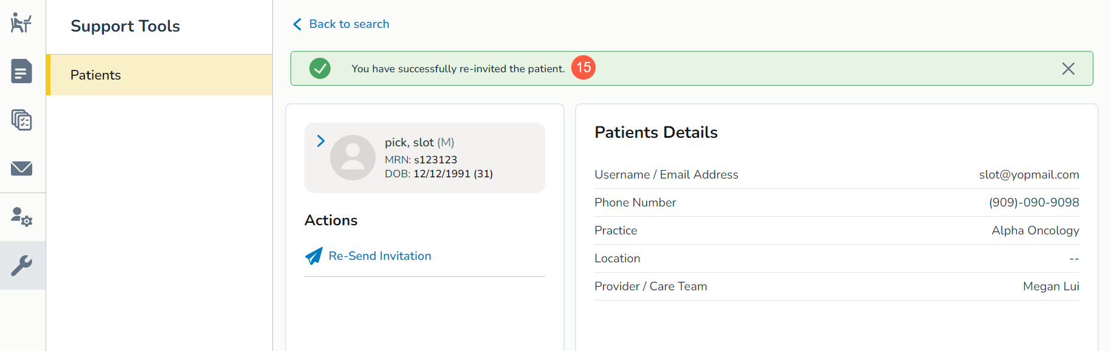Go back to search
Screen dimensions: 1111x351
(x=349, y=24)
